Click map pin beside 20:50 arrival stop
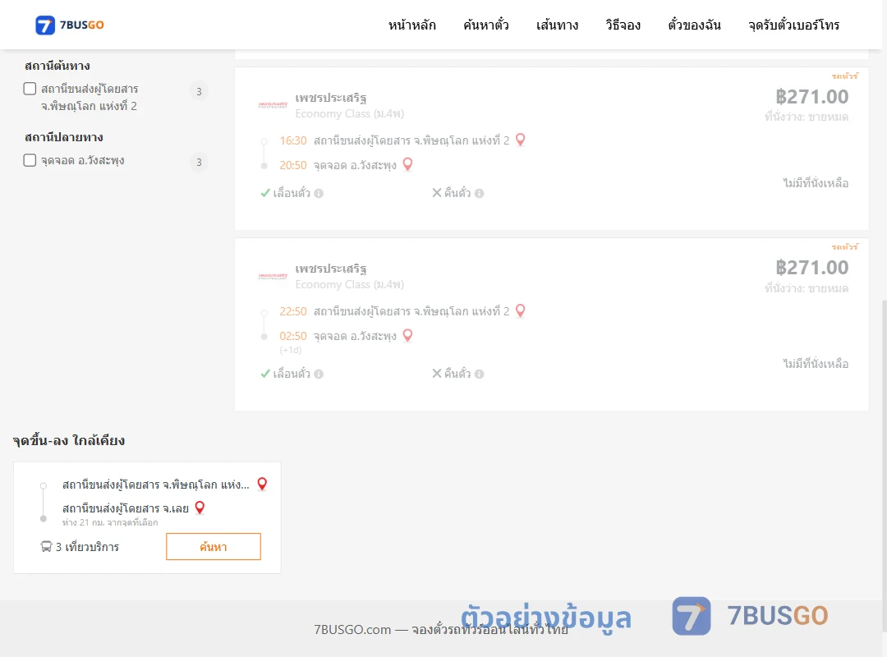887x657 pixels. 407,164
